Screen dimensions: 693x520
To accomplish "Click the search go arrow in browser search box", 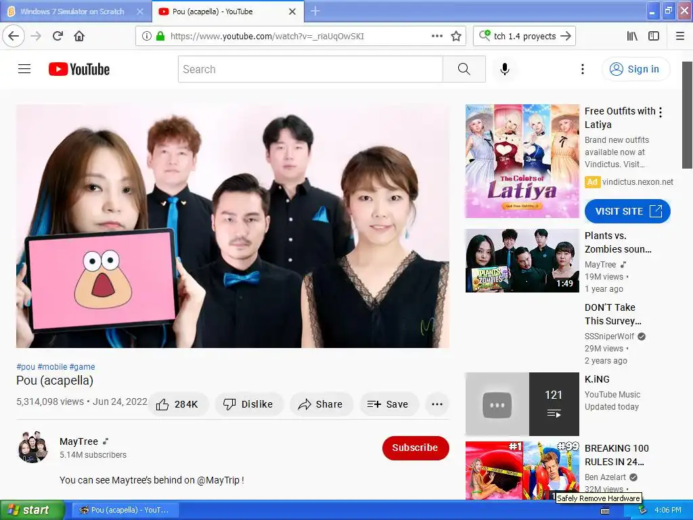I will tap(566, 36).
